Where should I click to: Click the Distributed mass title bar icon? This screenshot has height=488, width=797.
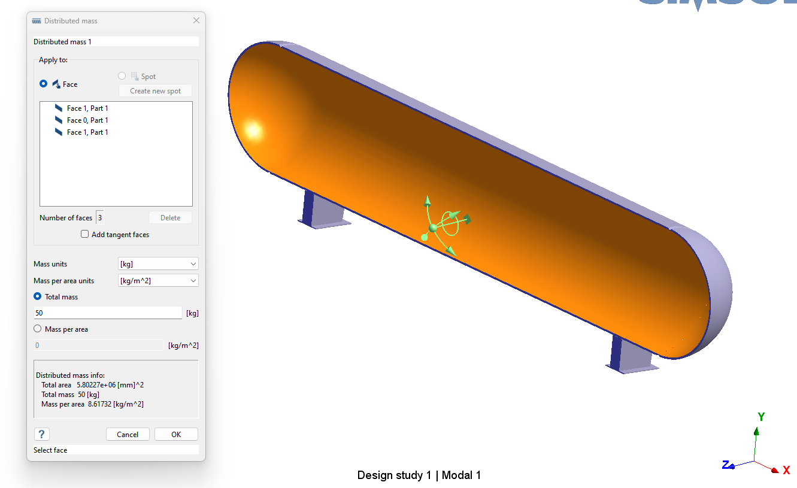point(37,21)
